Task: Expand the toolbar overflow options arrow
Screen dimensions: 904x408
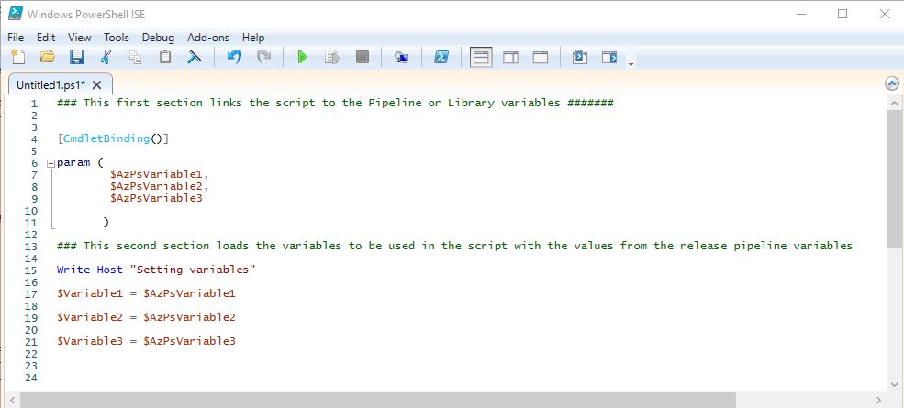Action: (631, 62)
